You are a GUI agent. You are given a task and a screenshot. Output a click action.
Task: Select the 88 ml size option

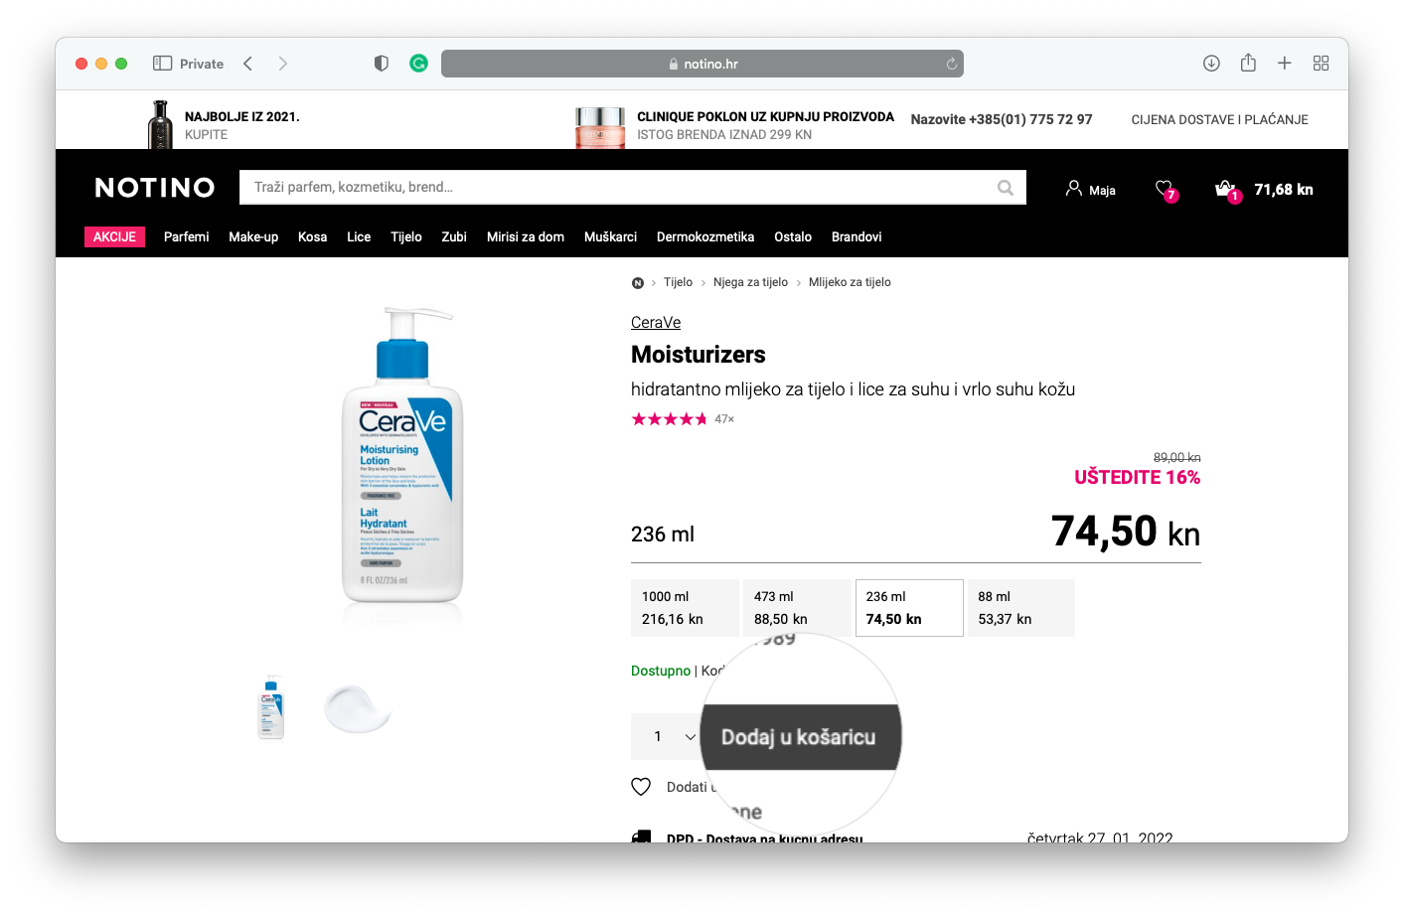tap(1020, 608)
